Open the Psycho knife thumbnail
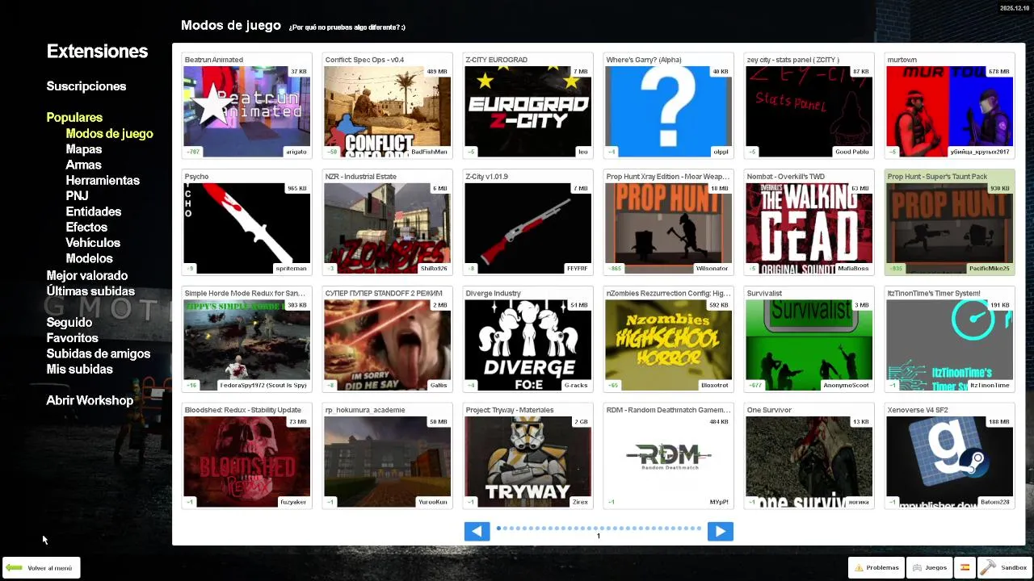This screenshot has width=1034, height=581. [x=246, y=228]
